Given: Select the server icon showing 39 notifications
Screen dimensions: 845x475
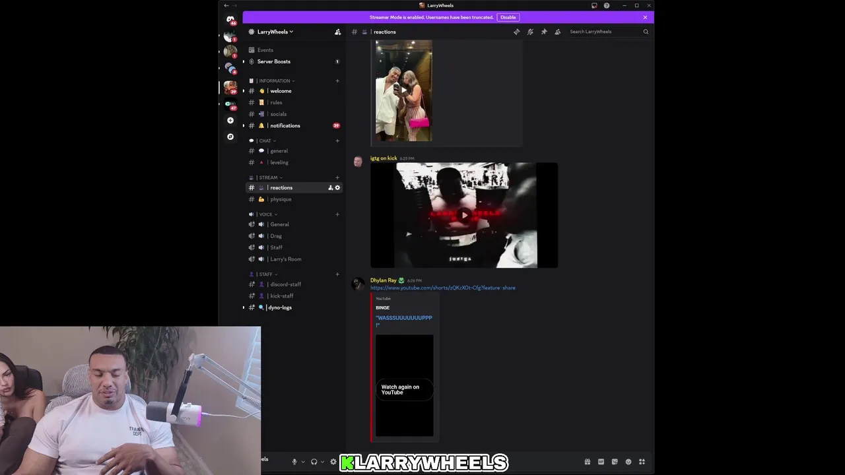Looking at the screenshot, I should tap(230, 87).
